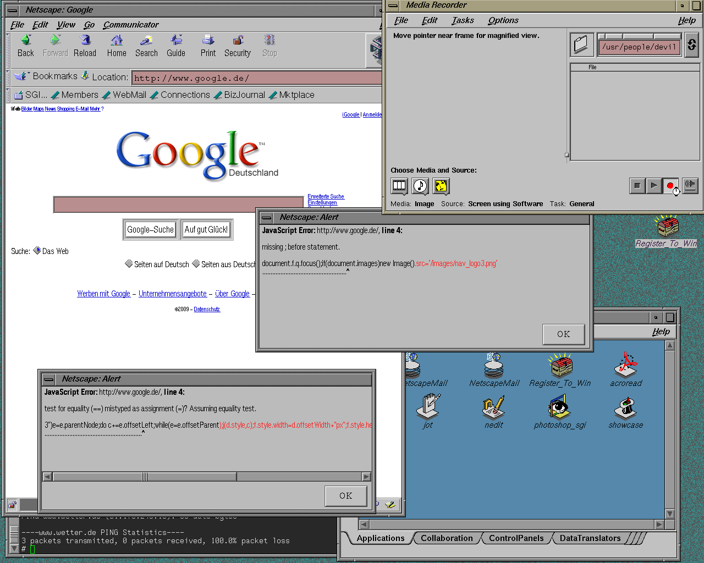Open the Register_To_Win icon in Icon Catalog
This screenshot has width=704, height=563.
click(x=560, y=369)
